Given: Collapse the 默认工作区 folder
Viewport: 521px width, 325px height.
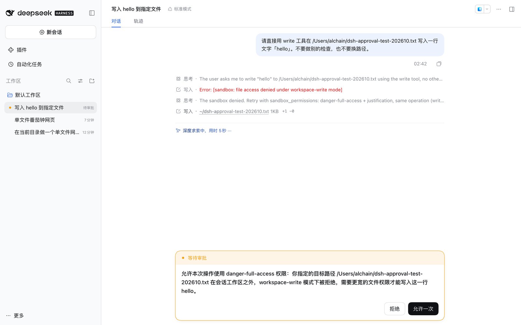Looking at the screenshot, I should click(x=50, y=95).
